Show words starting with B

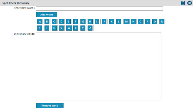click(x=47, y=22)
